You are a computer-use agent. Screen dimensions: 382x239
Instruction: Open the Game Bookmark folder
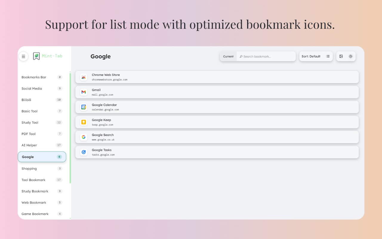point(42,214)
